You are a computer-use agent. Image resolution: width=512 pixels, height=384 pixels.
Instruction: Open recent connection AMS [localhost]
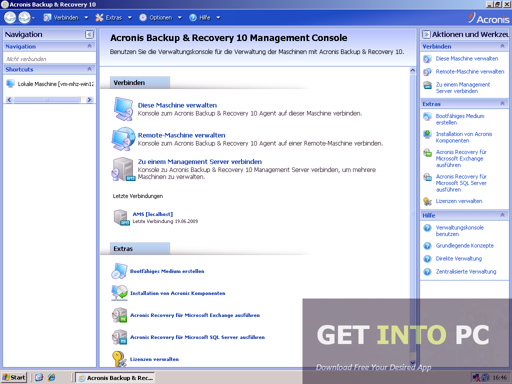(153, 214)
